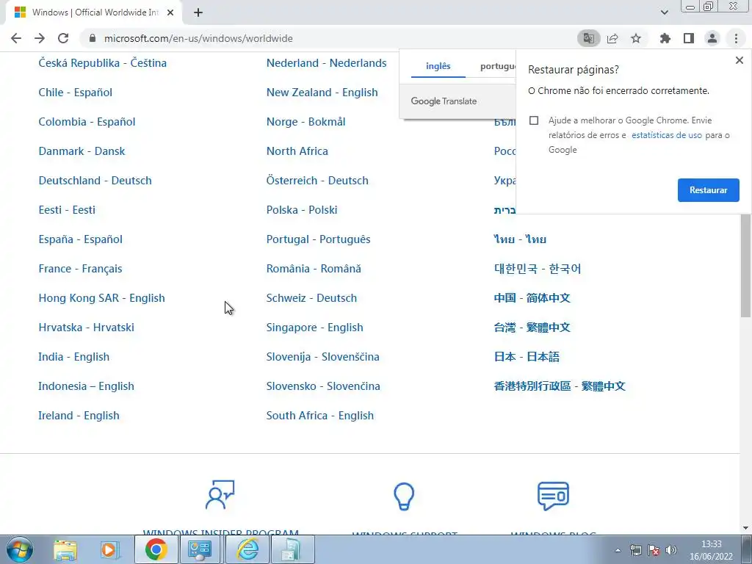Click the Windows Blog icon
Screen dimensions: 752x564
coord(553,496)
